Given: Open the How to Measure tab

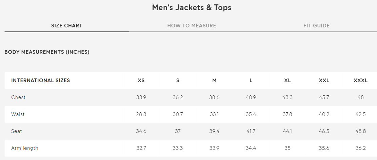Looking at the screenshot, I should tap(192, 26).
